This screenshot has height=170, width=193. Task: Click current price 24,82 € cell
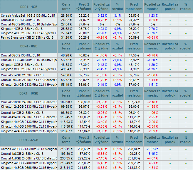click(x=66, y=20)
